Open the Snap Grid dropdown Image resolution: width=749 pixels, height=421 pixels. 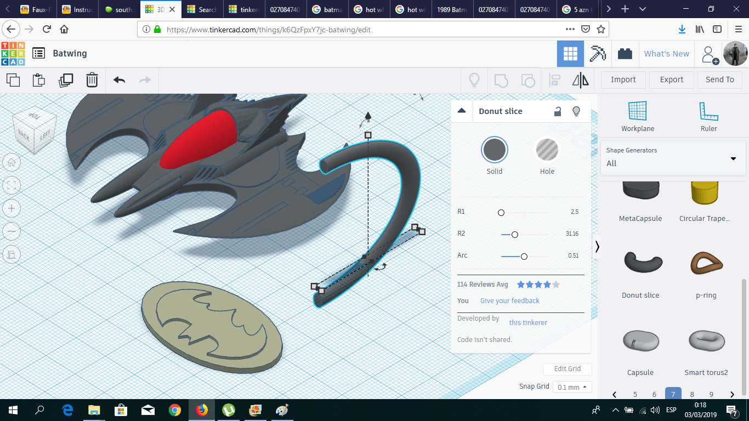(x=572, y=387)
